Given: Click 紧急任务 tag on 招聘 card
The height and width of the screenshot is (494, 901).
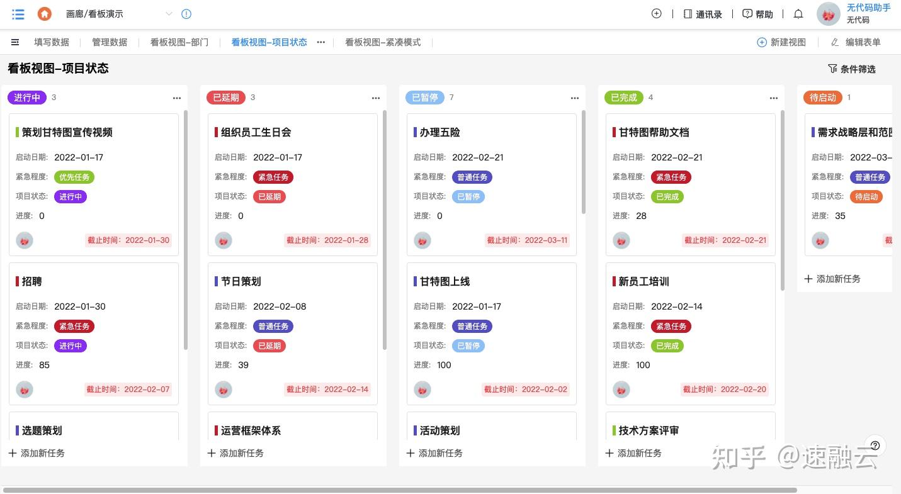Looking at the screenshot, I should coord(74,327).
